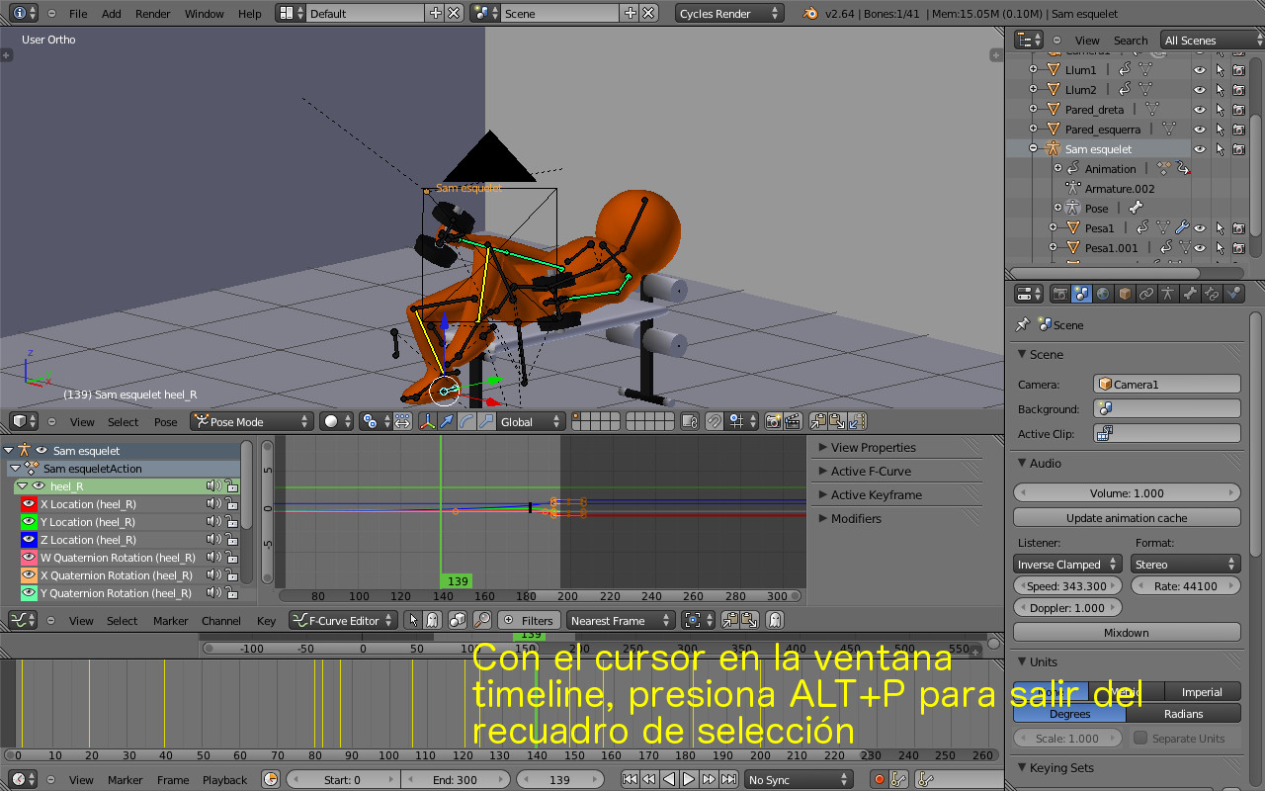Screen dimensions: 1265x791
Task: Open the Object properties tab cube icon
Action: point(1125,294)
